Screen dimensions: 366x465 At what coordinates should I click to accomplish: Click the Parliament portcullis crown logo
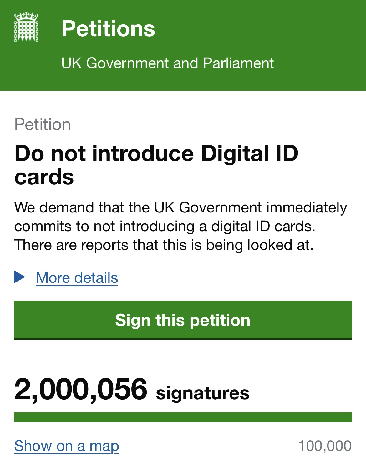point(26,27)
